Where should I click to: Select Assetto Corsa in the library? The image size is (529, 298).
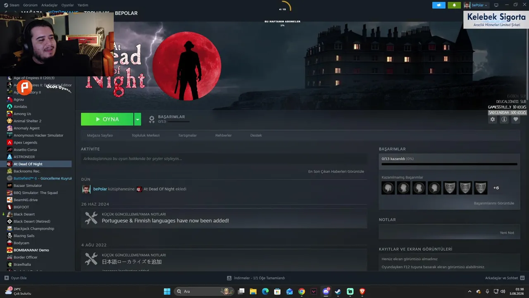pos(25,150)
